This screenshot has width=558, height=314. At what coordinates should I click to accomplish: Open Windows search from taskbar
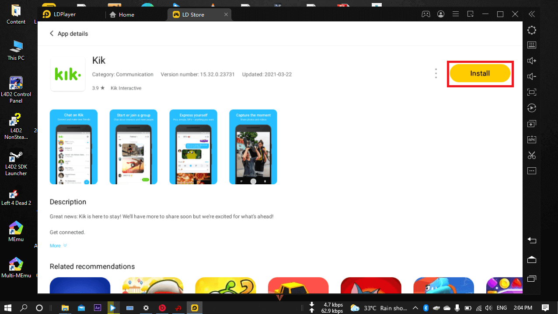coord(24,307)
